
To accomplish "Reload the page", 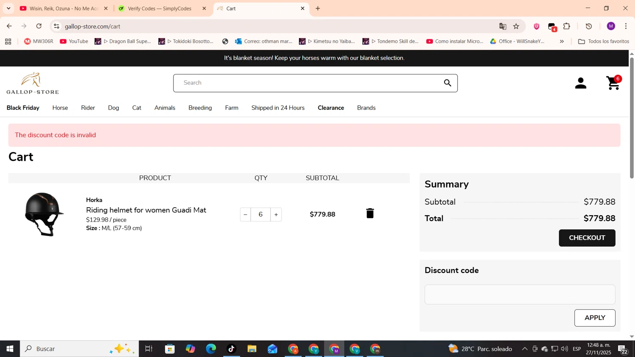I will [39, 26].
